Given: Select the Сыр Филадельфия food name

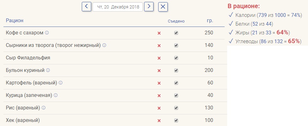Looking at the screenshot, I should click(x=28, y=58).
